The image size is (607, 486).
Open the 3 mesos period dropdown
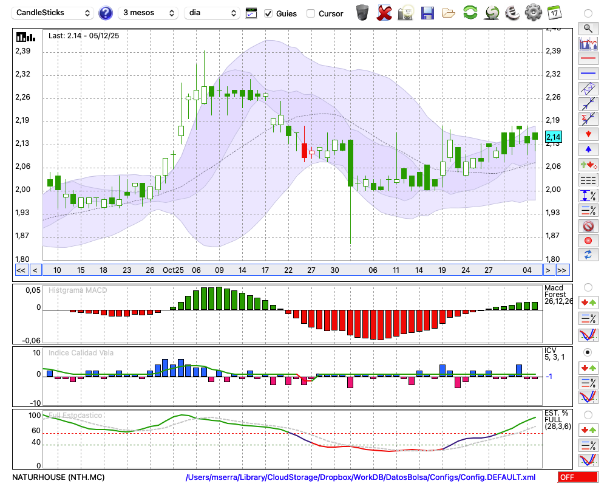point(148,13)
